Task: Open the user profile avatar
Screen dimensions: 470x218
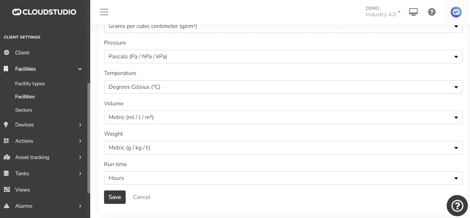Action: [456, 12]
